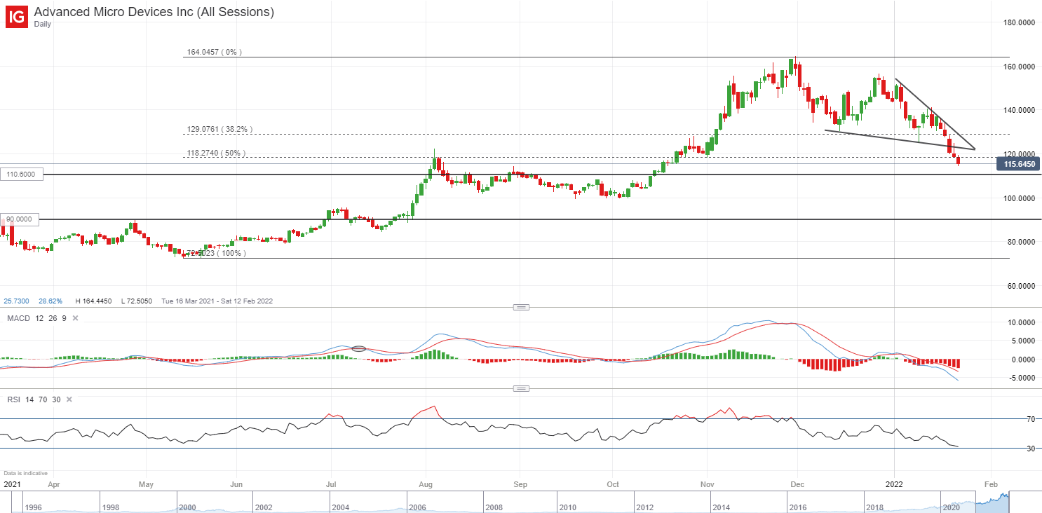This screenshot has height=513, width=1042.
Task: Click the pane handle above RSI panel
Action: [520, 388]
